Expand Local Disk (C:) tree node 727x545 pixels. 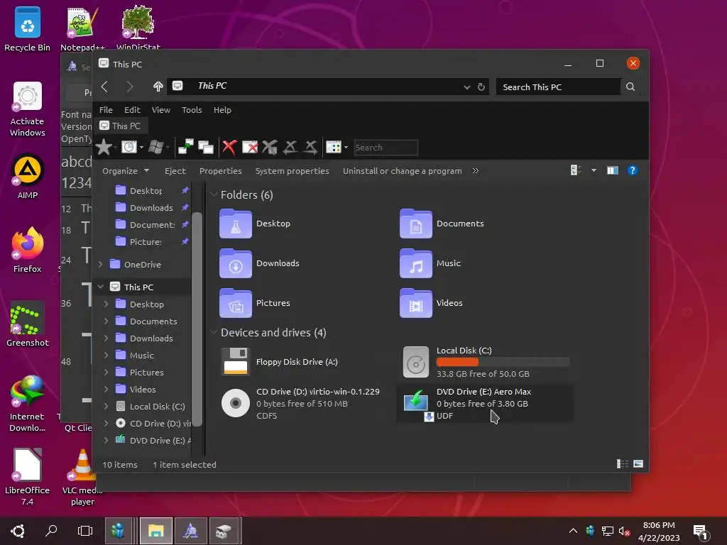click(x=106, y=406)
